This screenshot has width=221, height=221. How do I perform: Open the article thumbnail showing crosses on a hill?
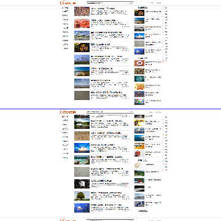82,60
